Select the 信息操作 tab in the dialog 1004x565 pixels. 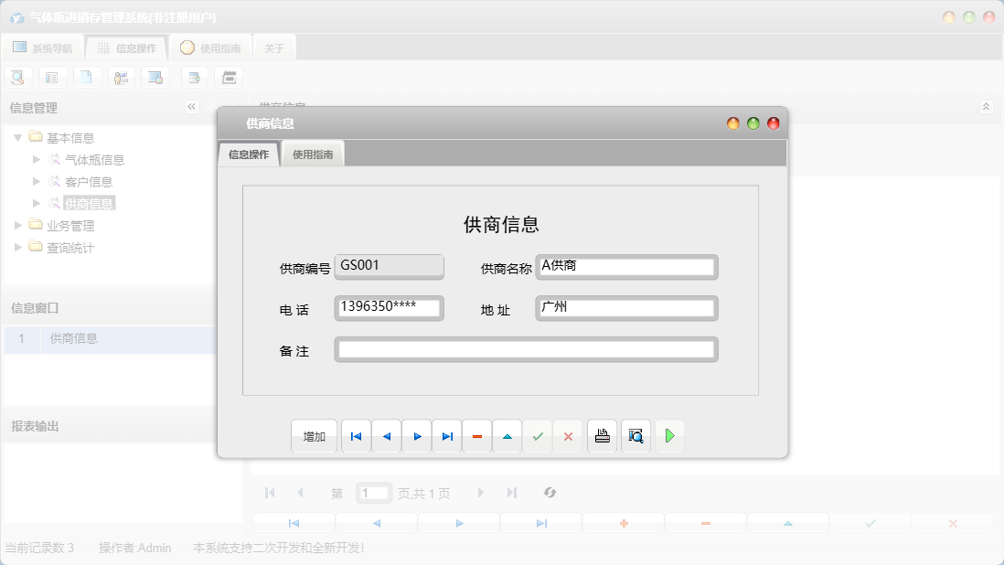[249, 155]
